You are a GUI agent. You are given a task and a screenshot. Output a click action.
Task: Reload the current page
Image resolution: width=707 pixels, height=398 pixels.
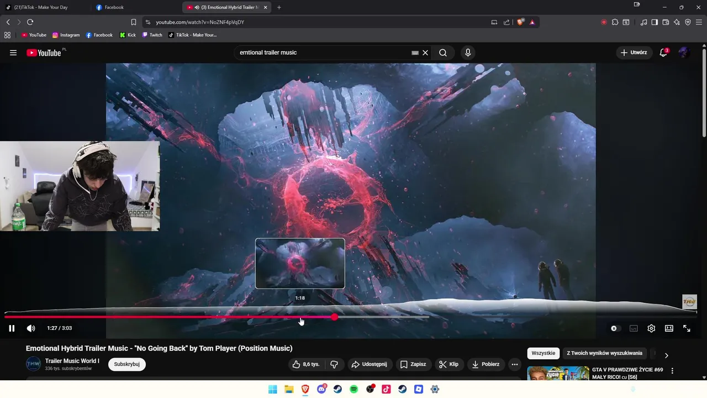tap(30, 22)
